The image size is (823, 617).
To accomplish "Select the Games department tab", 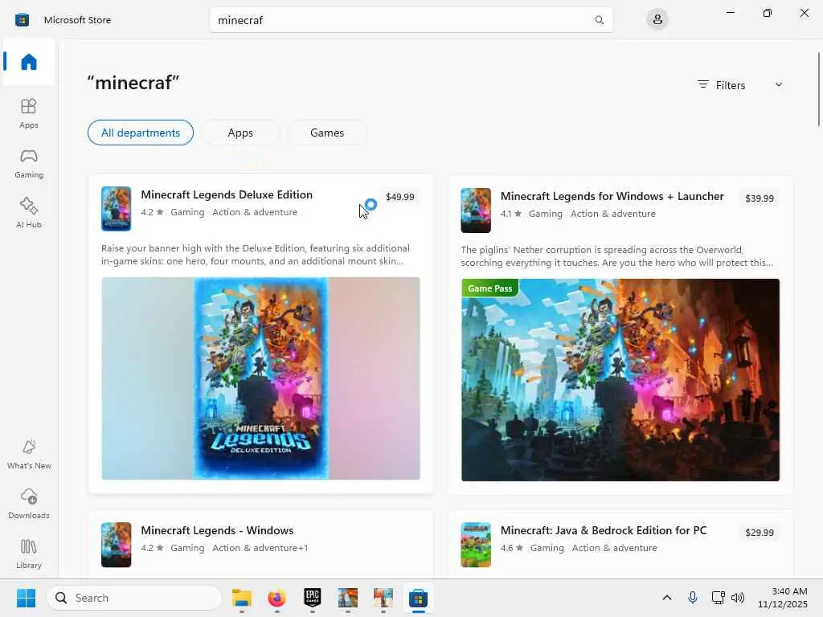I will click(327, 133).
